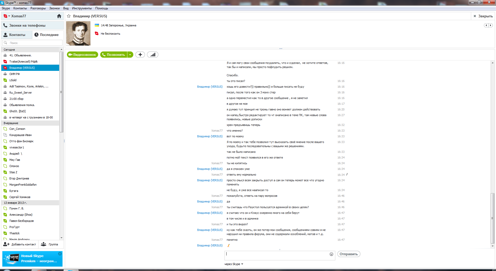Viewport: 496px width, 271px height.
Task: Switch to the Последние tab
Action: (x=48, y=35)
